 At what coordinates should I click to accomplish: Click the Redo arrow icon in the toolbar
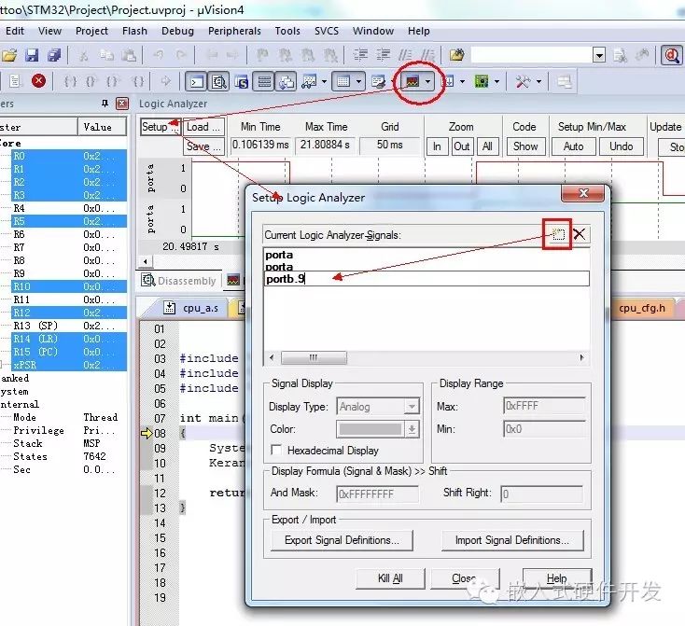181,55
